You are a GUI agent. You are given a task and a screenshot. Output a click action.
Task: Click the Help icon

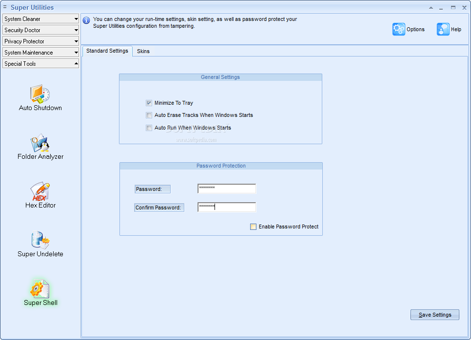tap(443, 29)
